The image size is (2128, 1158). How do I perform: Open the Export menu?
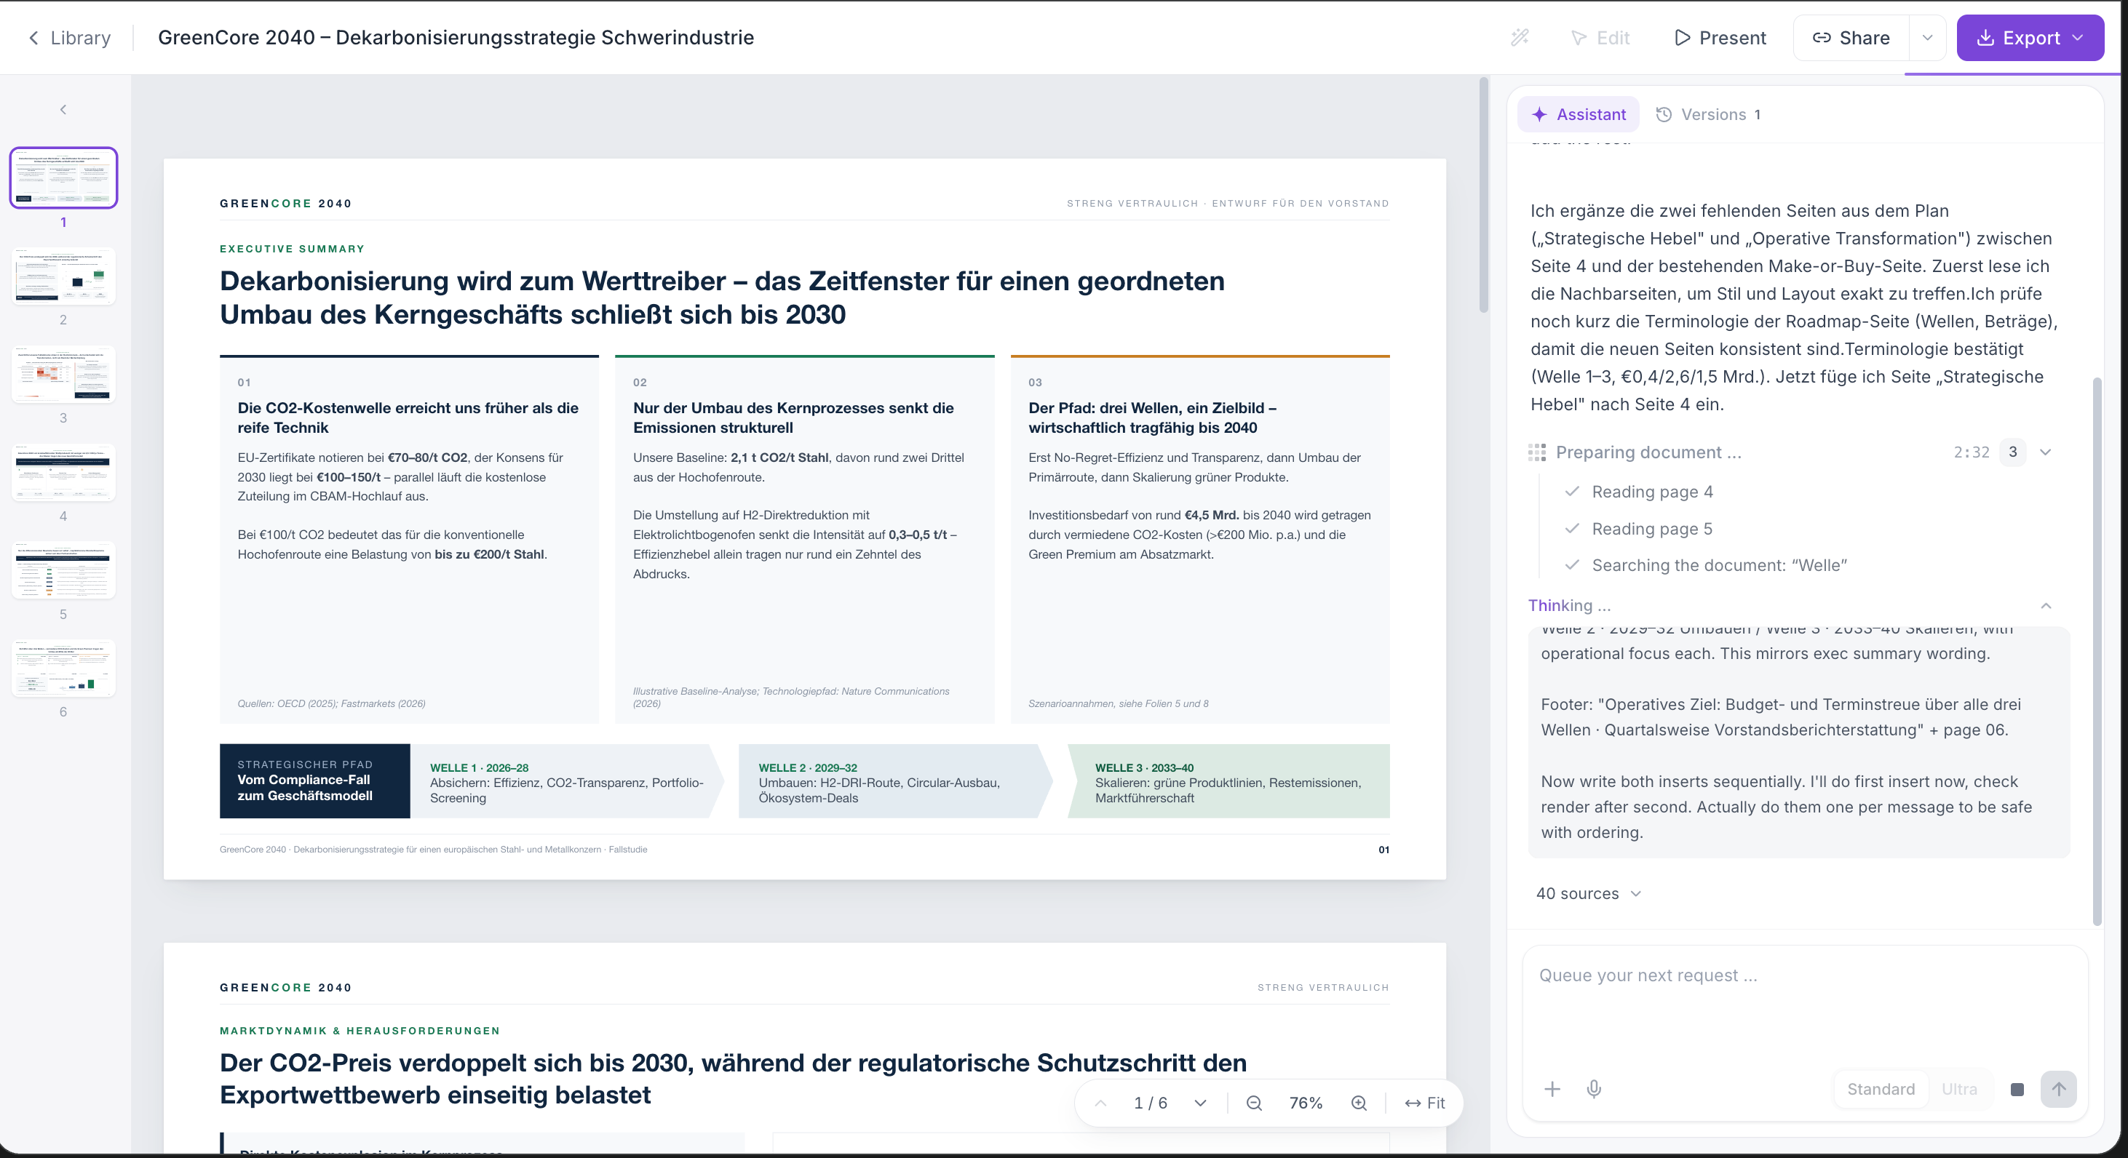(x=2030, y=38)
